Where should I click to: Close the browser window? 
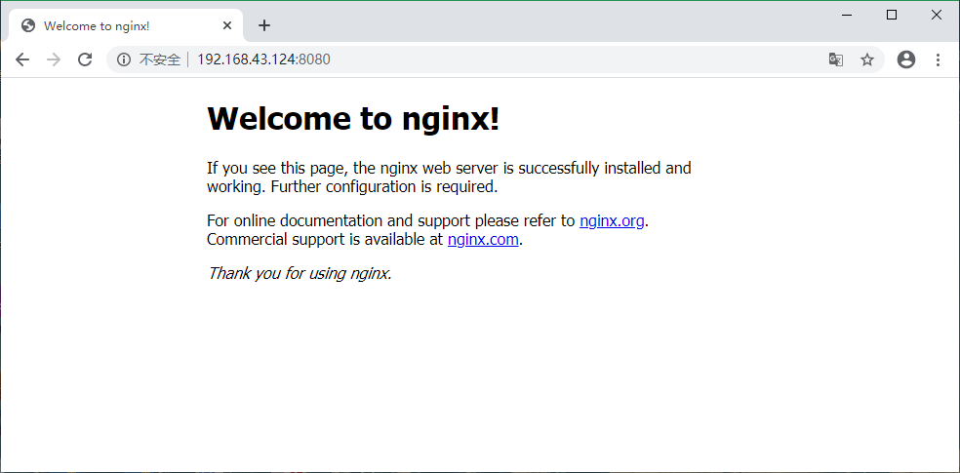[937, 15]
